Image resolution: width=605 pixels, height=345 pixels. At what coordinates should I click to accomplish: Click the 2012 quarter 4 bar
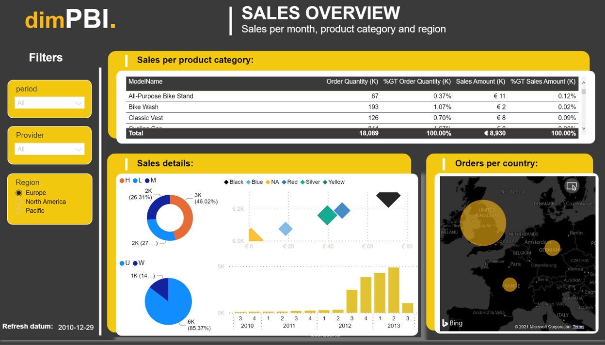click(x=366, y=295)
